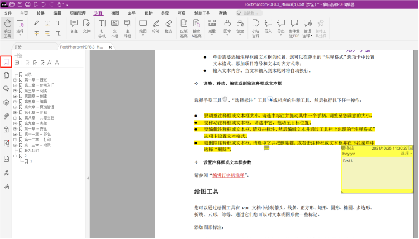The height and width of the screenshot is (239, 419).
Task: Click the Open folder icon in title bar
Action: 12,4
